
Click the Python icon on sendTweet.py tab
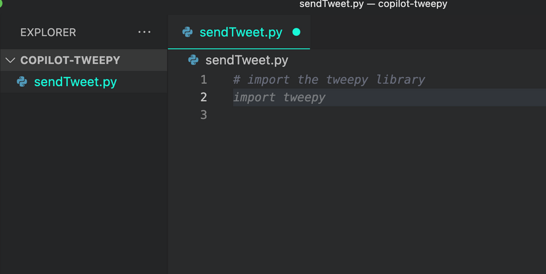coord(187,32)
